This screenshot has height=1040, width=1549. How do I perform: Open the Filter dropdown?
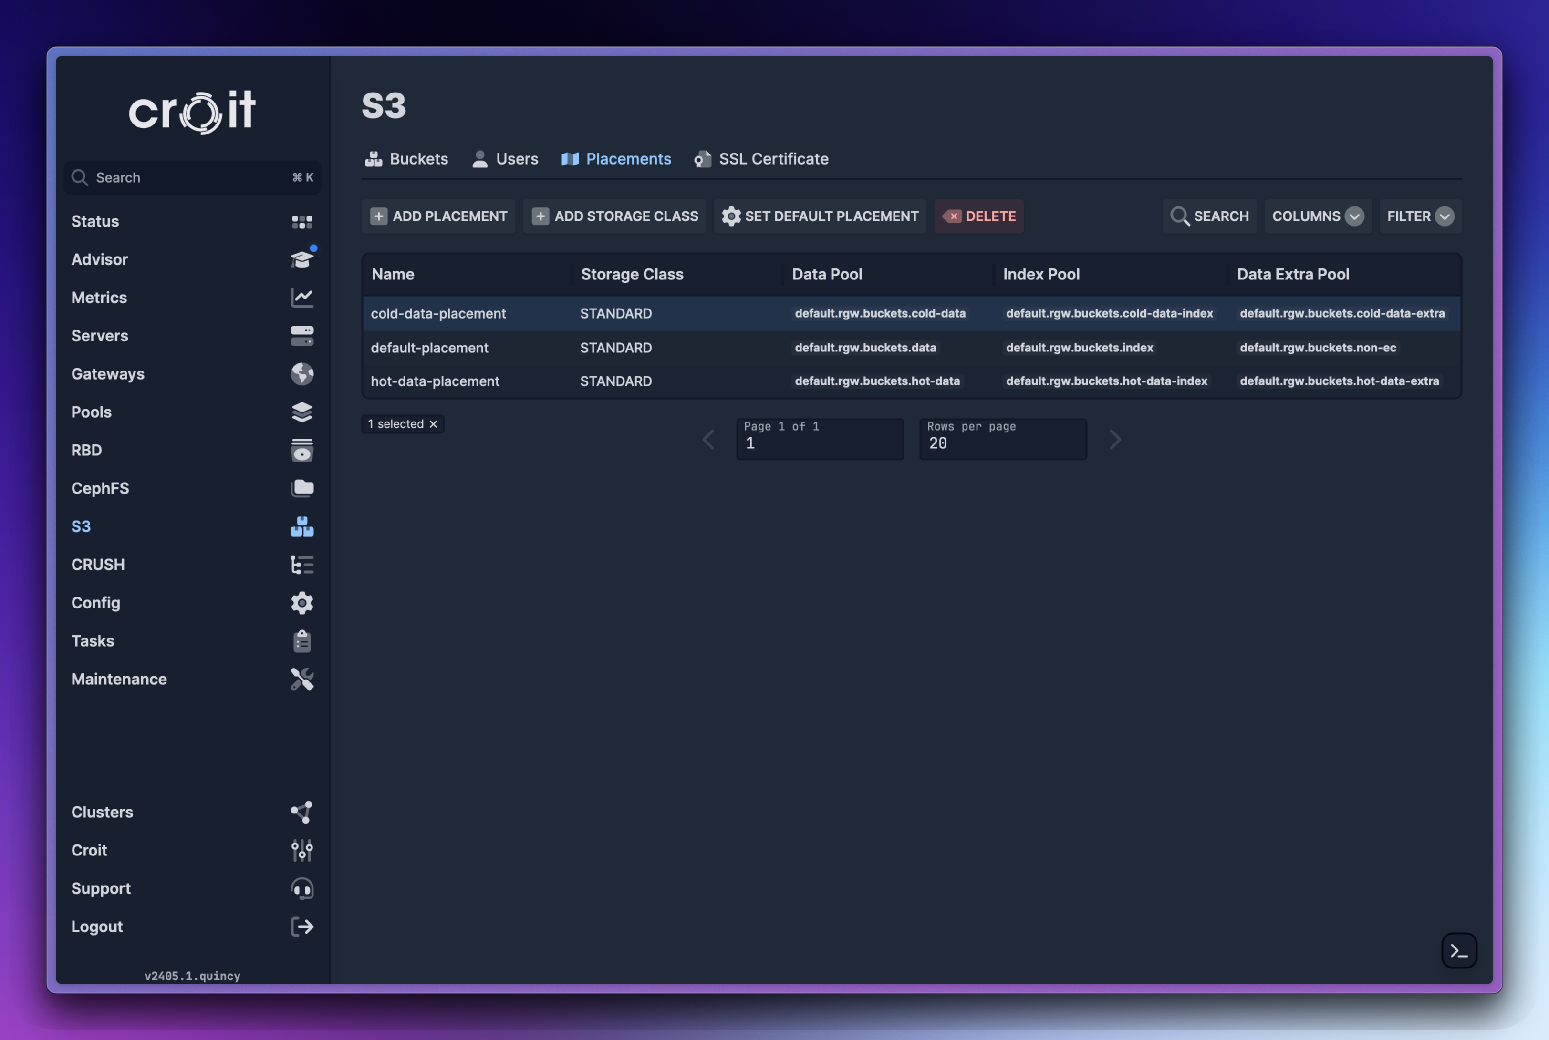(1420, 216)
